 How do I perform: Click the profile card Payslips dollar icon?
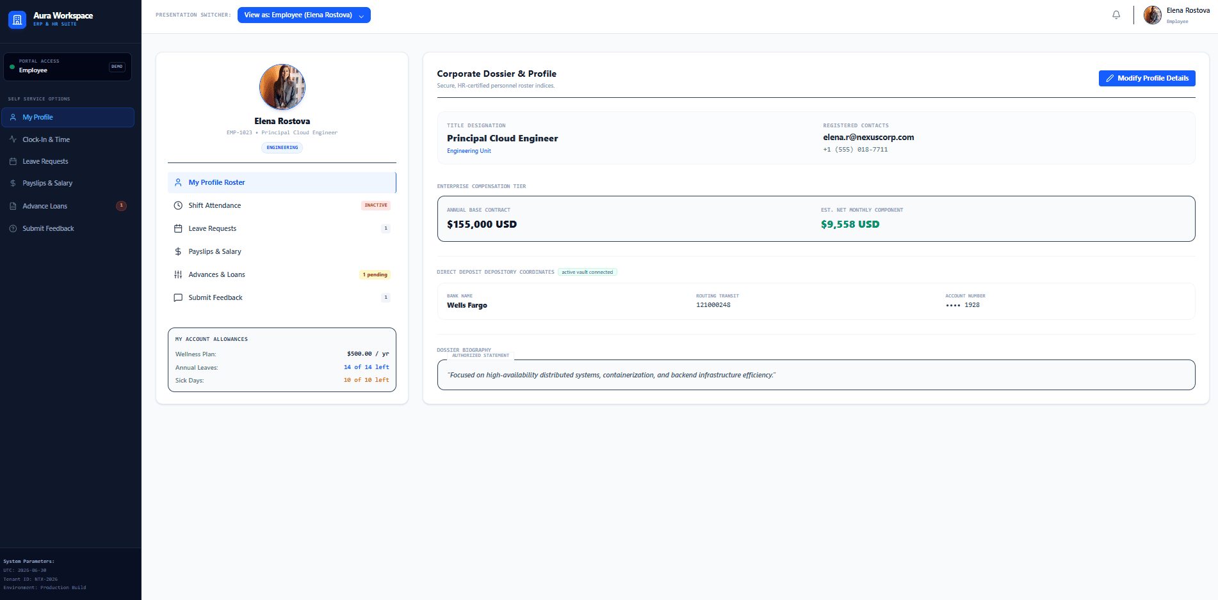(178, 251)
